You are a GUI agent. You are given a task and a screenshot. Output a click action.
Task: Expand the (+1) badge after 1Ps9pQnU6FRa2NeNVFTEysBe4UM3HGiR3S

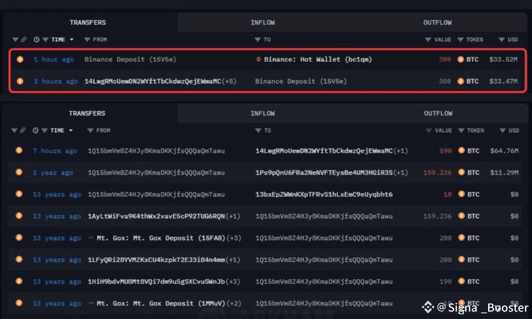(x=401, y=172)
